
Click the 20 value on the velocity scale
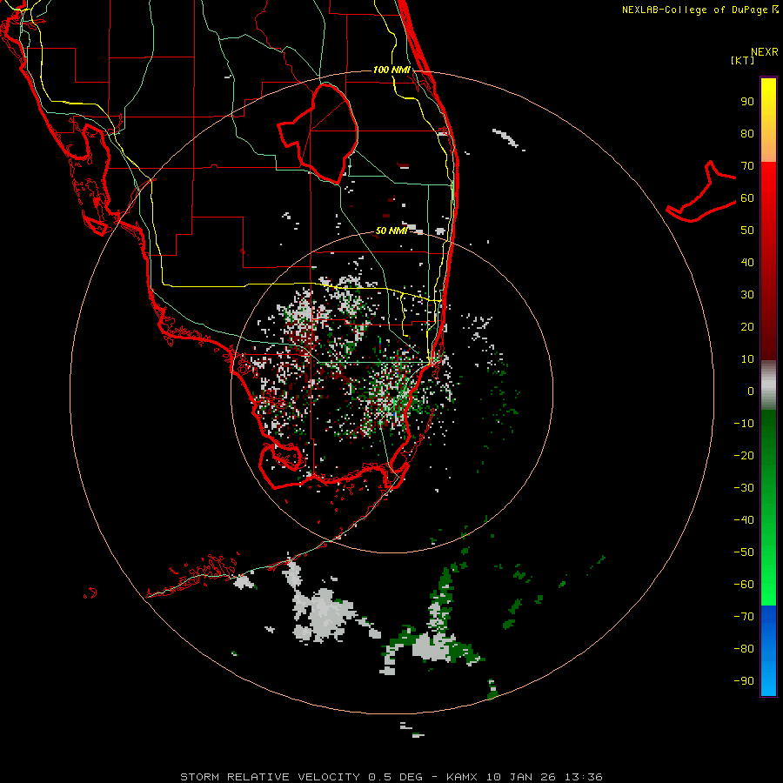coord(747,326)
